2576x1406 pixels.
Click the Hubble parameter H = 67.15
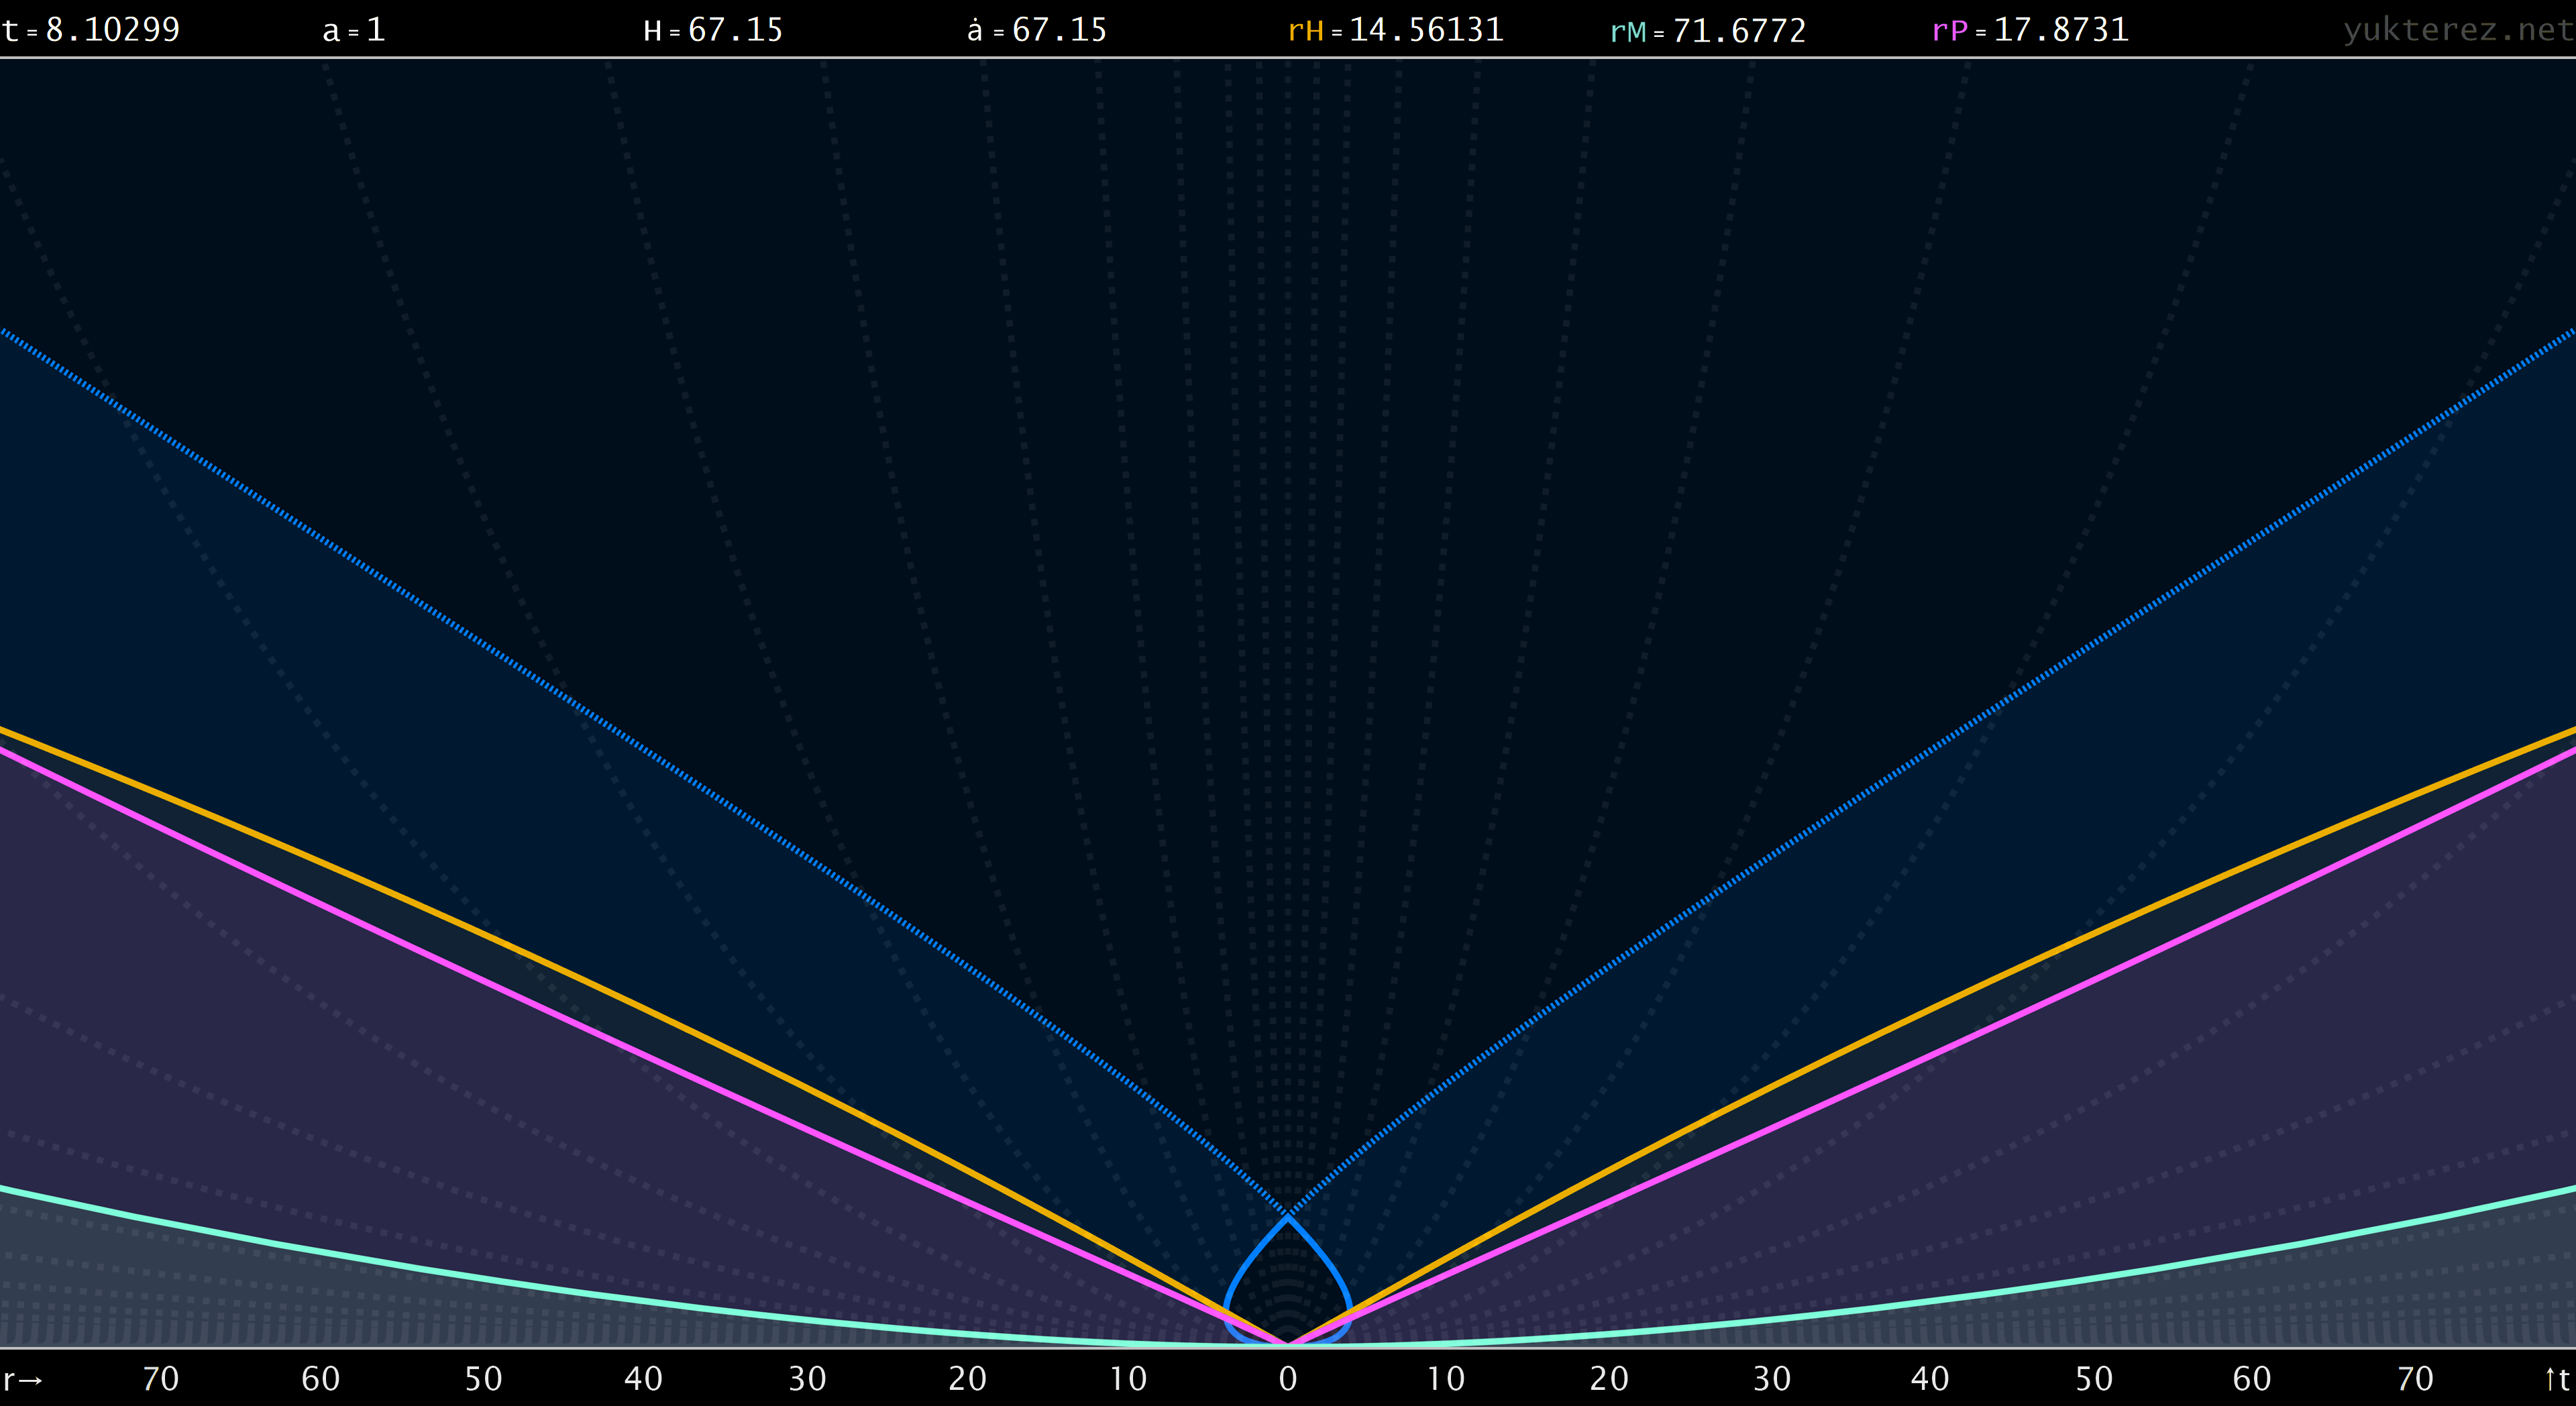(x=713, y=30)
